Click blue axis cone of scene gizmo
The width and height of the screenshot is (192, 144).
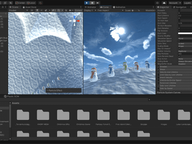tap(74, 17)
